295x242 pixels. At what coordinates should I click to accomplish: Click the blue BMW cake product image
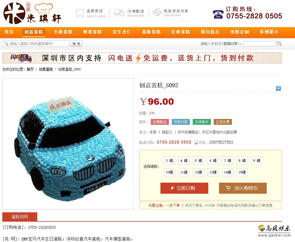68,144
